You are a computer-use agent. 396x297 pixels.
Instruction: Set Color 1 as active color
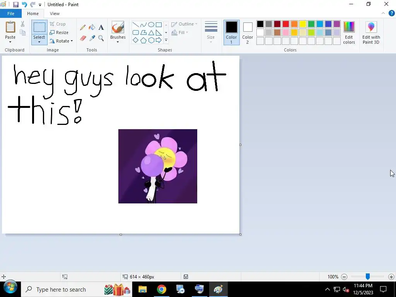[231, 32]
